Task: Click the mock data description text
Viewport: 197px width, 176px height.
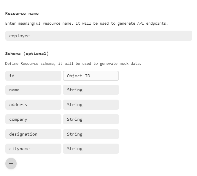Action: [73, 63]
